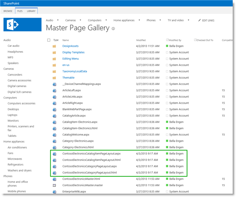Sort by the Modified column header
Image resolution: width=236 pixels, height=197 pixels.
(x=141, y=40)
